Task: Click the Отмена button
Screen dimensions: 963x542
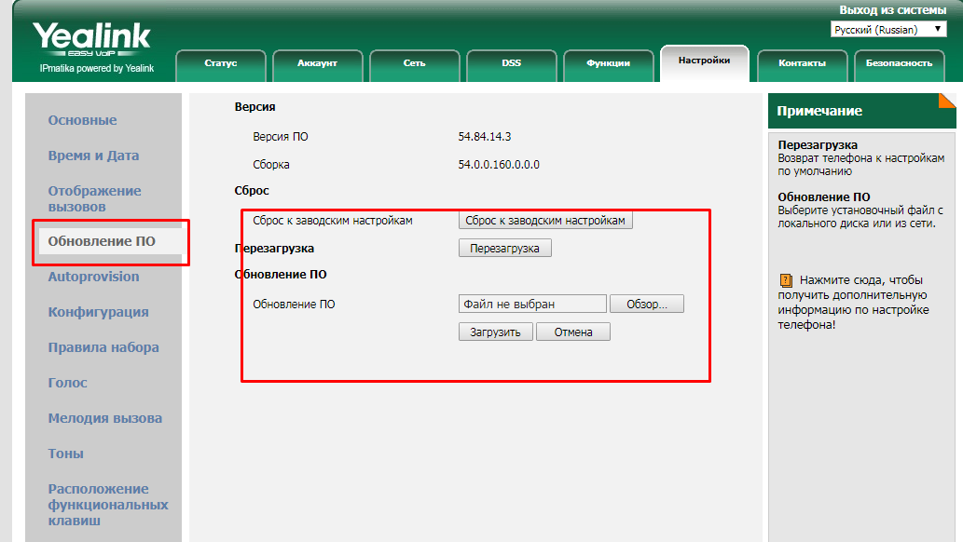Action: (x=572, y=332)
